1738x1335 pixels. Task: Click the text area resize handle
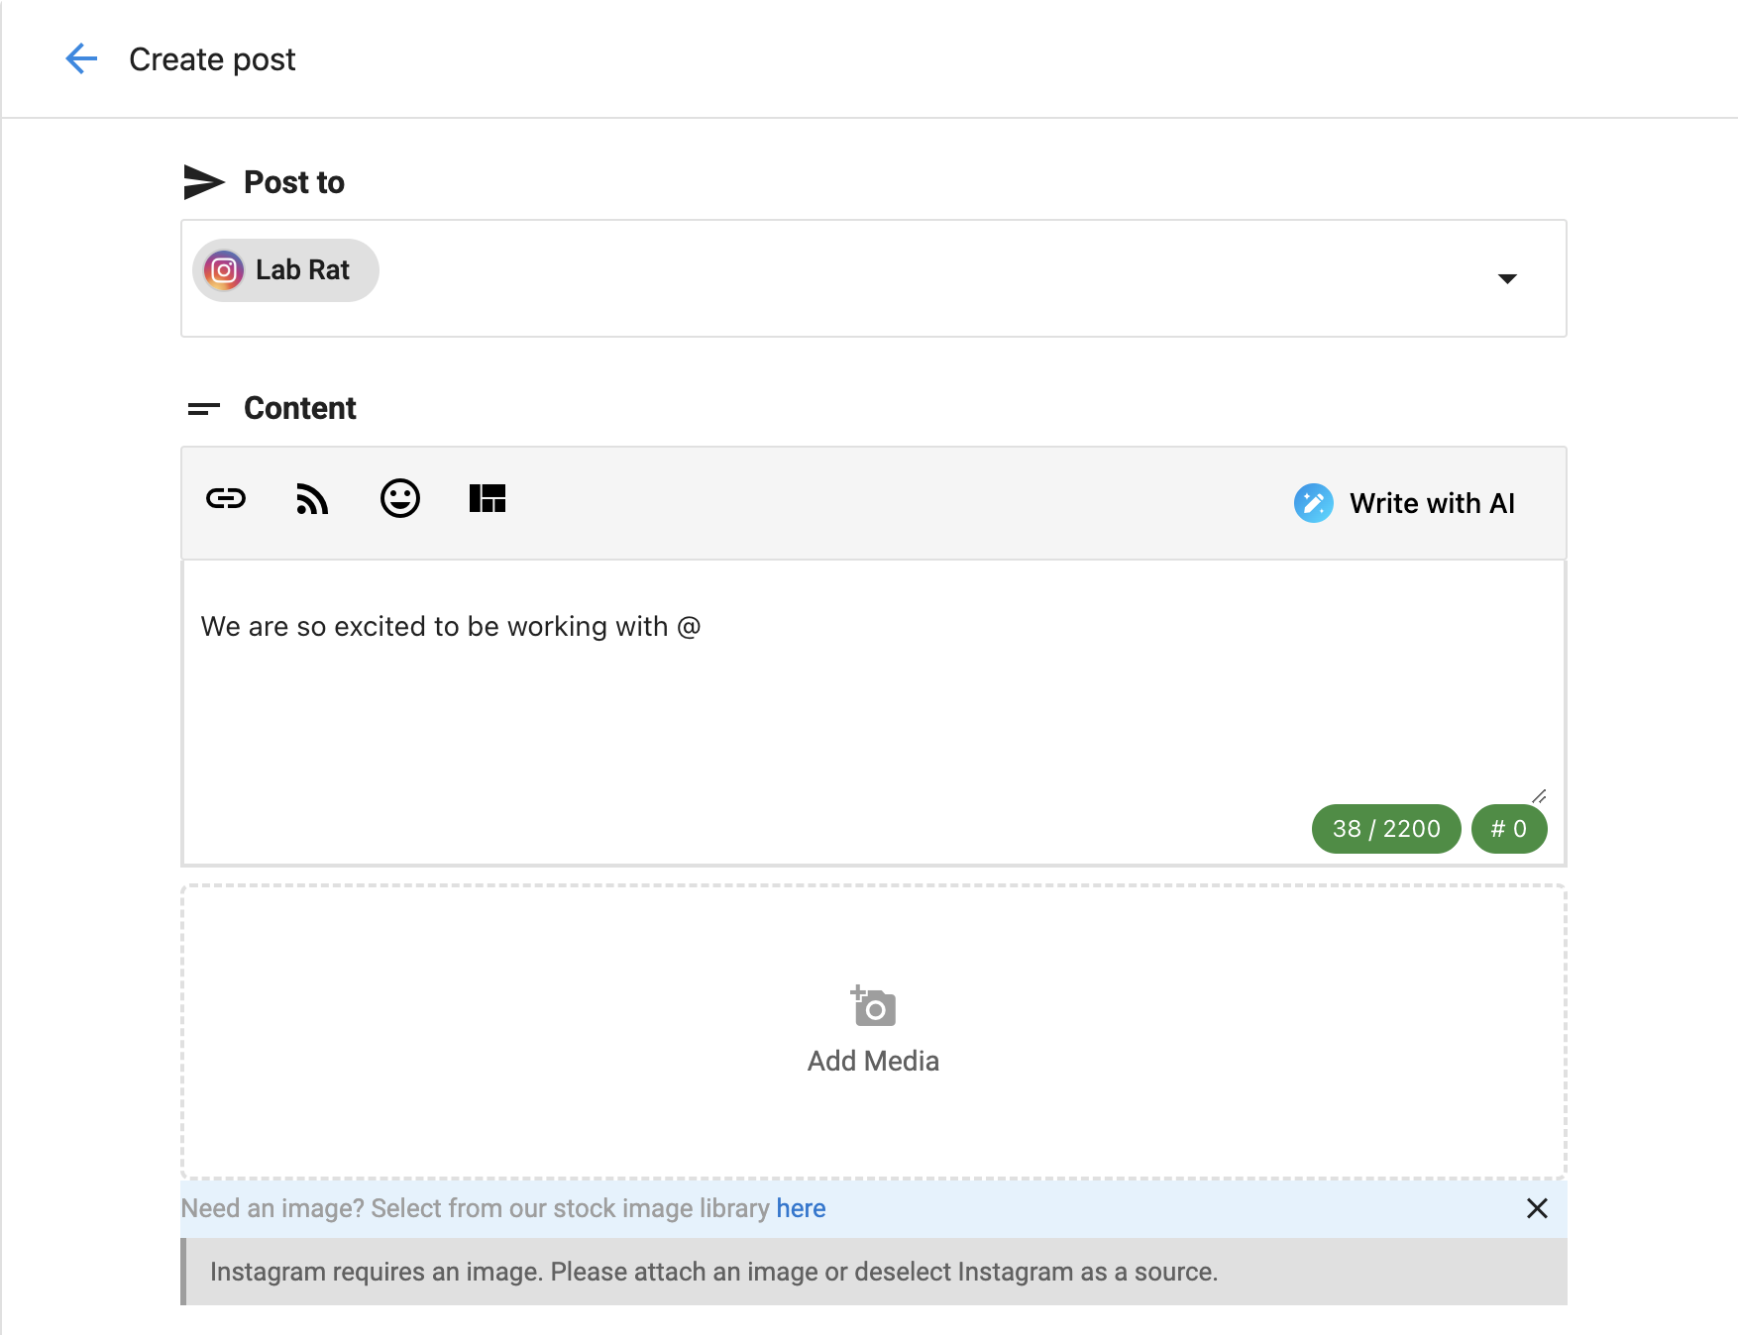point(1540,798)
